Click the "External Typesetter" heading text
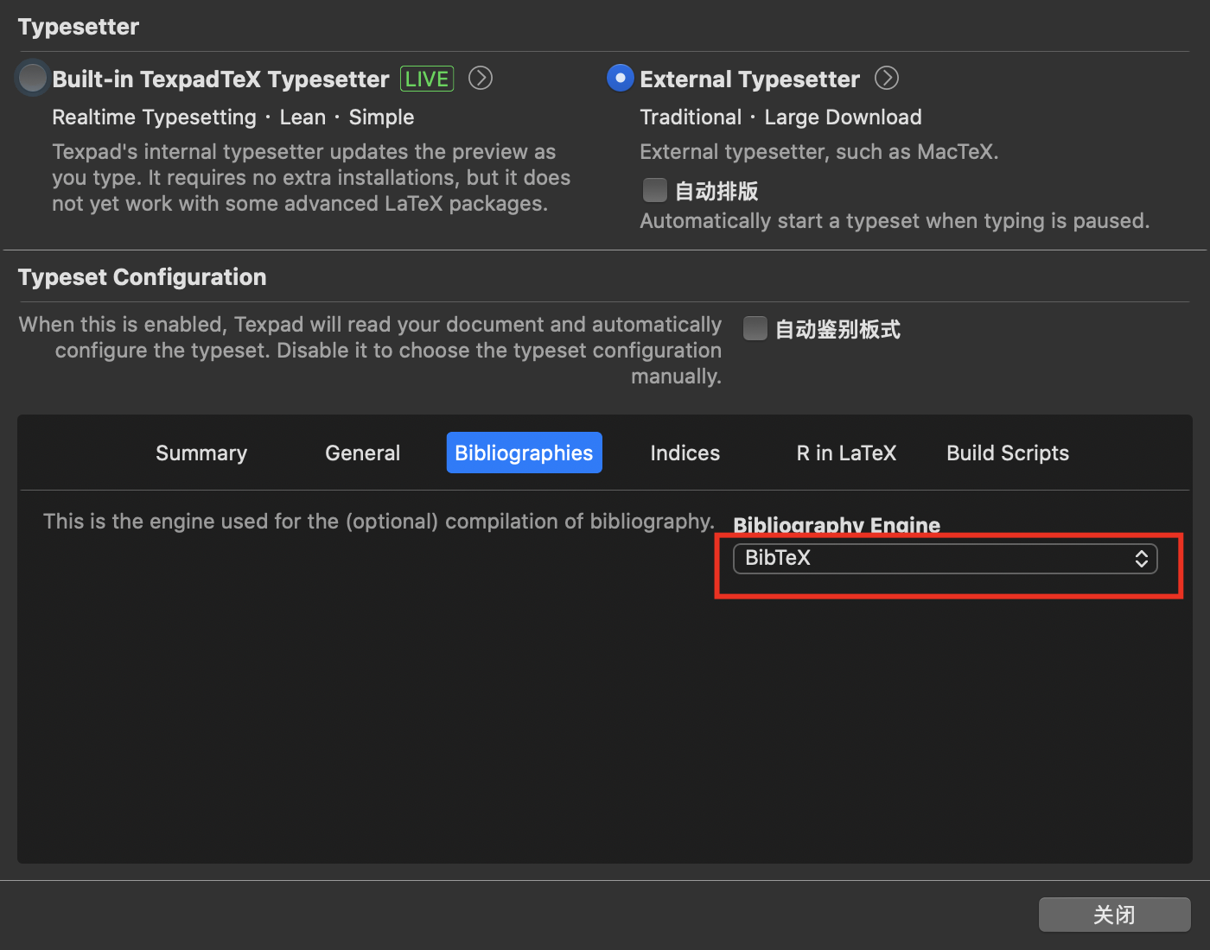 [749, 79]
